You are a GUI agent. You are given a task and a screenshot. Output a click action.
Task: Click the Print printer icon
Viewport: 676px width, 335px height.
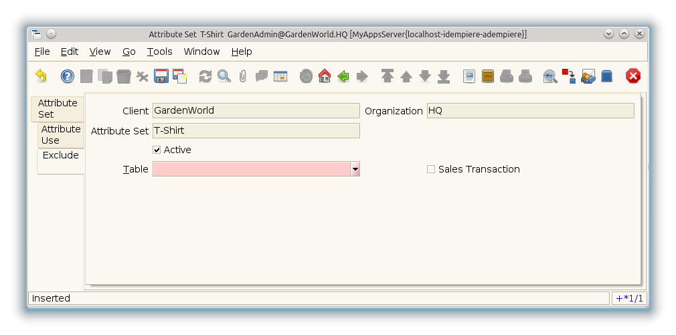click(525, 76)
